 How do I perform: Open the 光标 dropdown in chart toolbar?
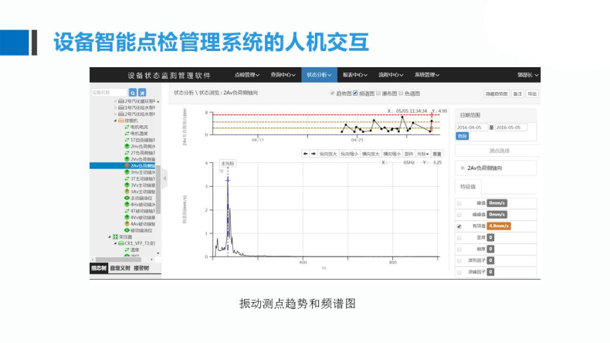422,153
